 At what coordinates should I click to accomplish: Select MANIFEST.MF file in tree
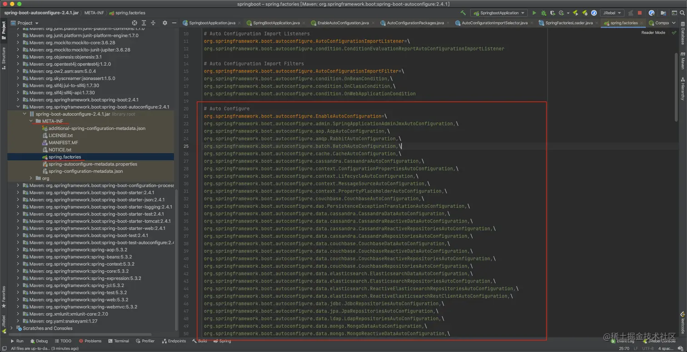point(63,142)
